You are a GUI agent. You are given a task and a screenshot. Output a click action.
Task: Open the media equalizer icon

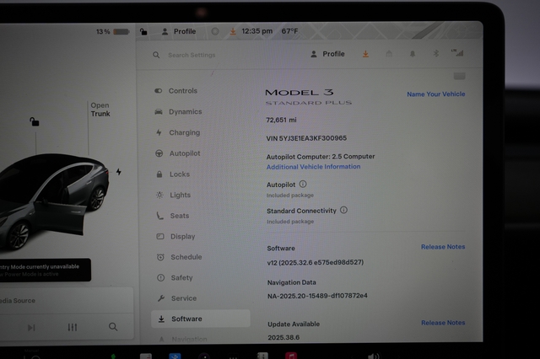point(73,327)
